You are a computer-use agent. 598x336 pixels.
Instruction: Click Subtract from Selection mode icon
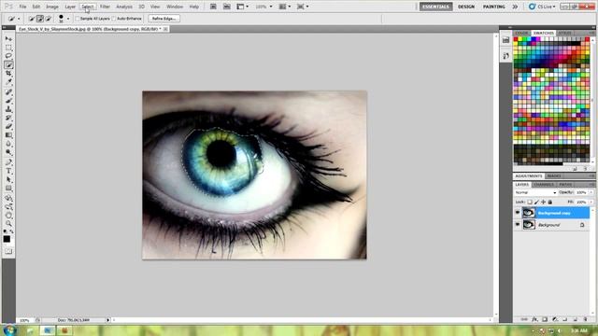48,19
